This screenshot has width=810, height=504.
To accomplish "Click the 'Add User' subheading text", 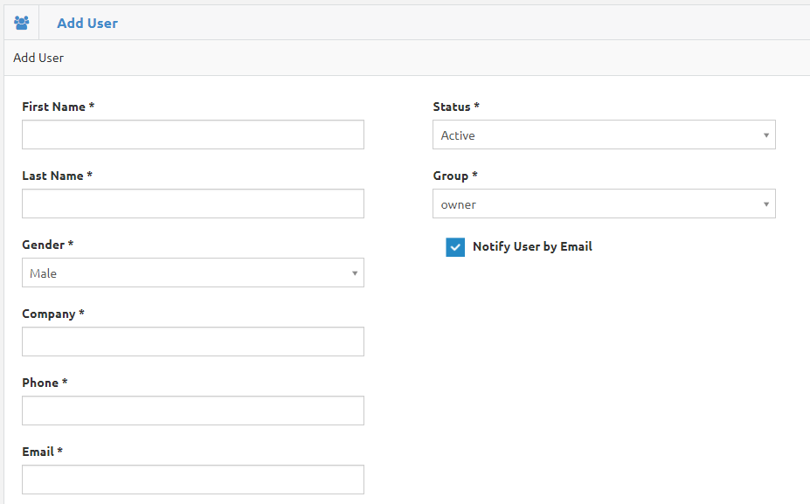I will click(x=38, y=58).
